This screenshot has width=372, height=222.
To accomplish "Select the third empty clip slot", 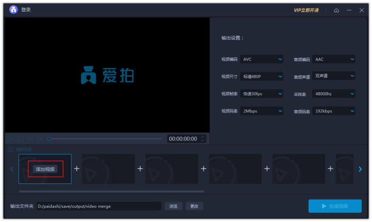I will coord(172,169).
